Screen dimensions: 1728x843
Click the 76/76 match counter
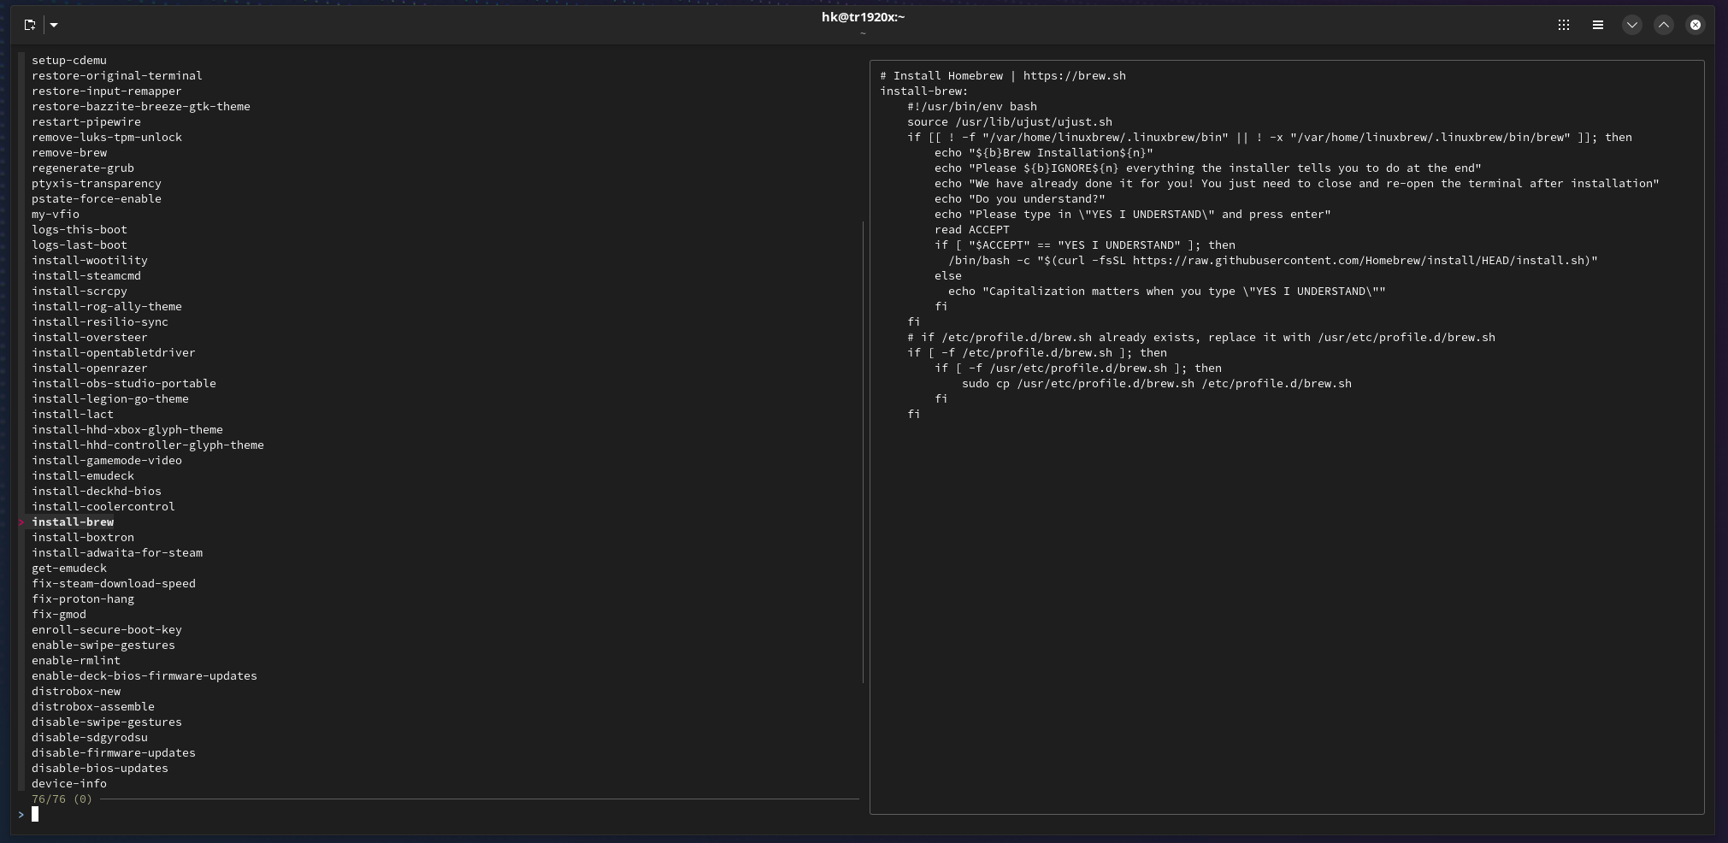tap(49, 799)
